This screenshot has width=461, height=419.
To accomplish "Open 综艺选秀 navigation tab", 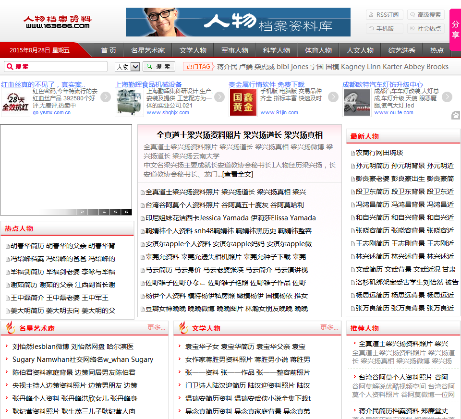I will click(x=401, y=50).
